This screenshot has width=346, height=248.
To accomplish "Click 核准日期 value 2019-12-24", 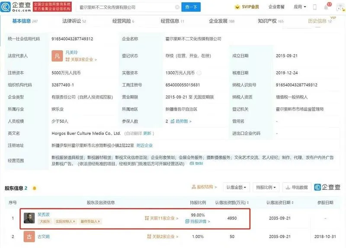I will click(286, 73).
